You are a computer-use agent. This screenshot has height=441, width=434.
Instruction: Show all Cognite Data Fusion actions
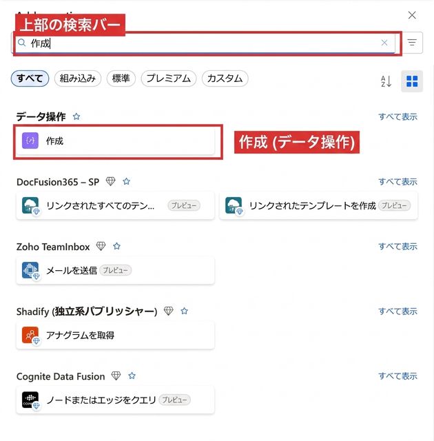pyautogui.click(x=397, y=376)
